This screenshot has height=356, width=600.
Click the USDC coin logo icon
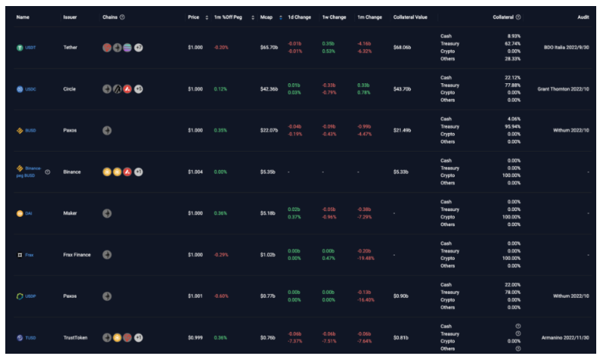tap(20, 89)
